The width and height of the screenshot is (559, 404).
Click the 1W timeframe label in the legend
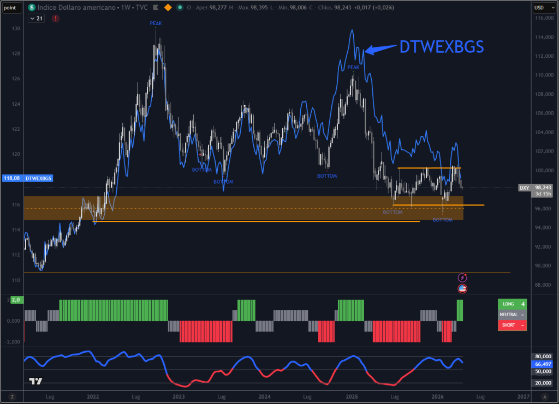click(124, 8)
